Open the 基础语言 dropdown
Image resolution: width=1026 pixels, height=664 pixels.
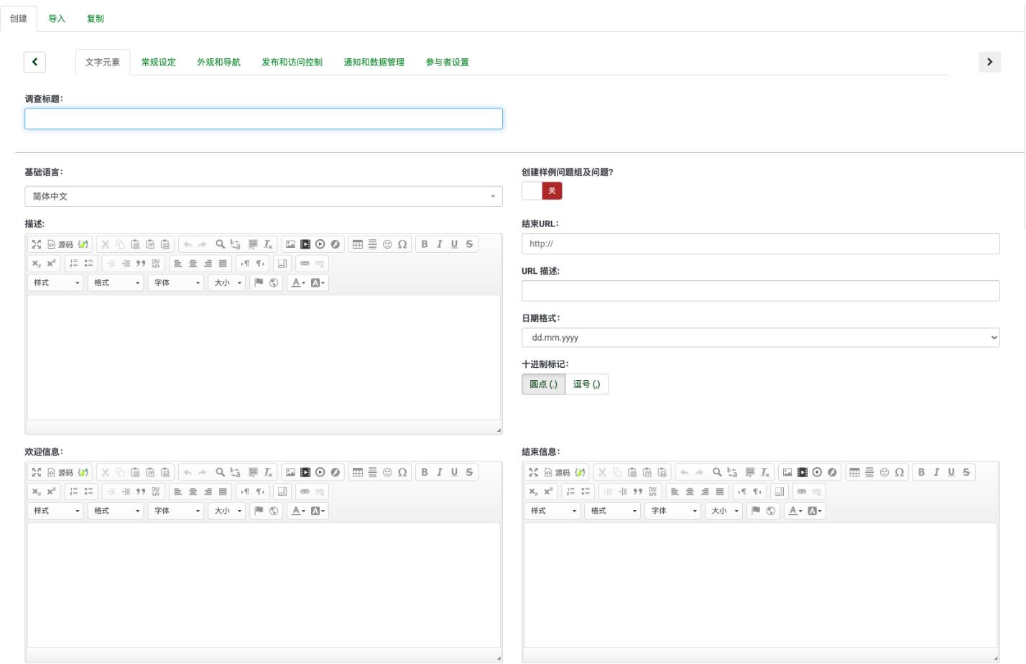point(263,195)
